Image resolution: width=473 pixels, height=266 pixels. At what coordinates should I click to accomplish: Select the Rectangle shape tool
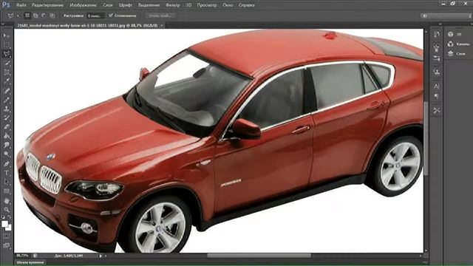coord(7,191)
